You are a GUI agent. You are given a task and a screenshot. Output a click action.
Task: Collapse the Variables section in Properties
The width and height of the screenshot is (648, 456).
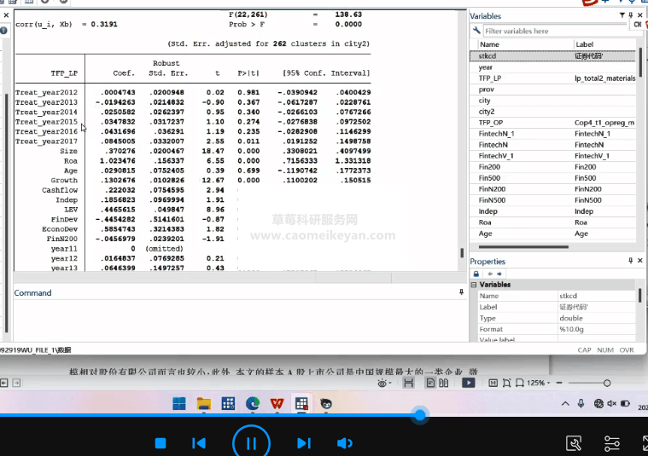(475, 285)
